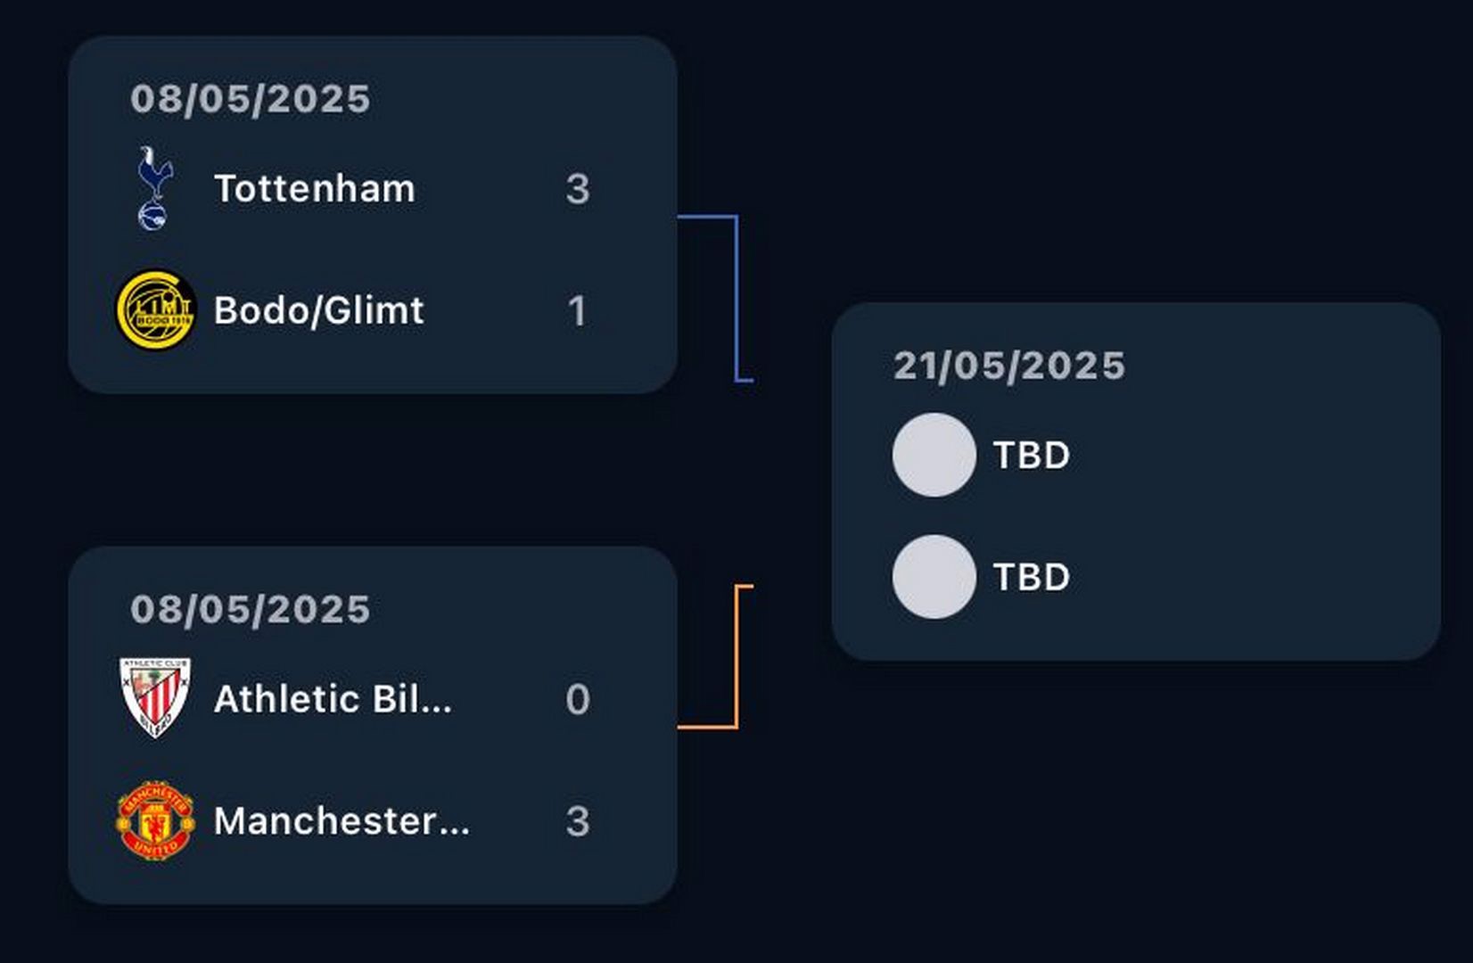
Task: Click the Bodo/Glimt yellow crest
Action: tap(155, 310)
